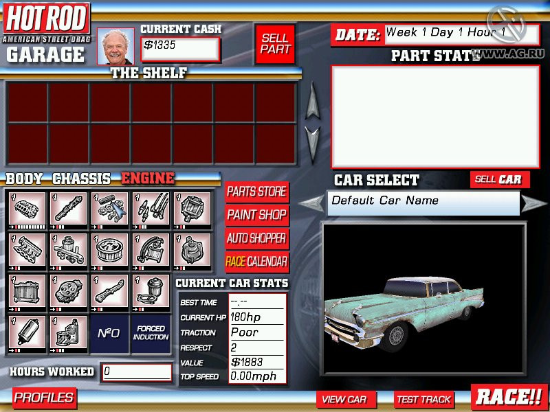
Task: Click the View Car button
Action: pyautogui.click(x=346, y=400)
